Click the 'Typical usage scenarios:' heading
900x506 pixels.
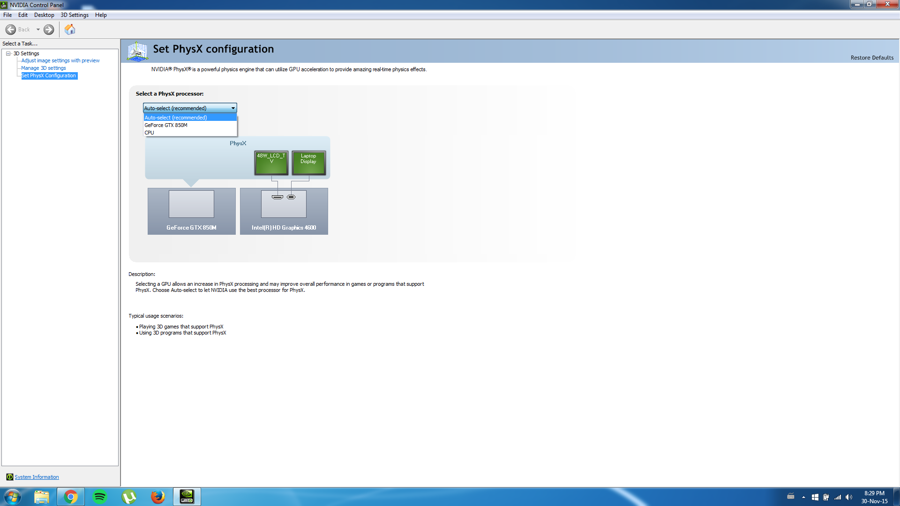(x=156, y=316)
